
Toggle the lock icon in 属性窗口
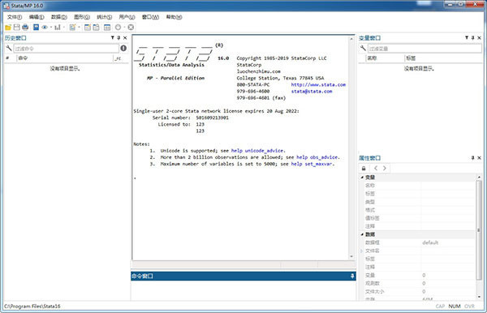tap(364, 168)
